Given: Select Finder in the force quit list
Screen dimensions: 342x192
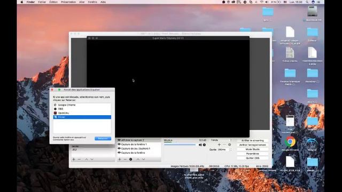Looking at the screenshot, I should [82, 117].
